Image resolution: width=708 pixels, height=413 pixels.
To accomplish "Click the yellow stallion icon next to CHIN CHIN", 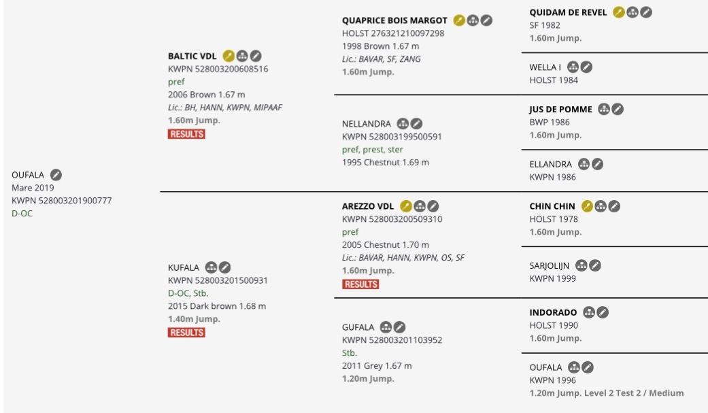I will tap(587, 206).
